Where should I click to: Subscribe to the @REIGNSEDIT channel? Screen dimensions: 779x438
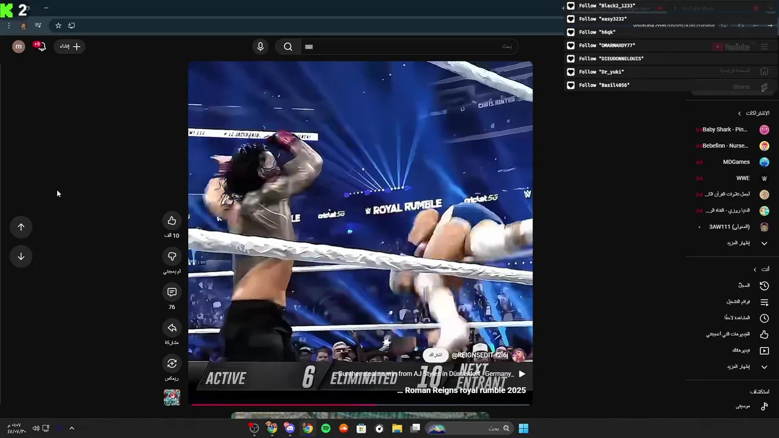435,355
